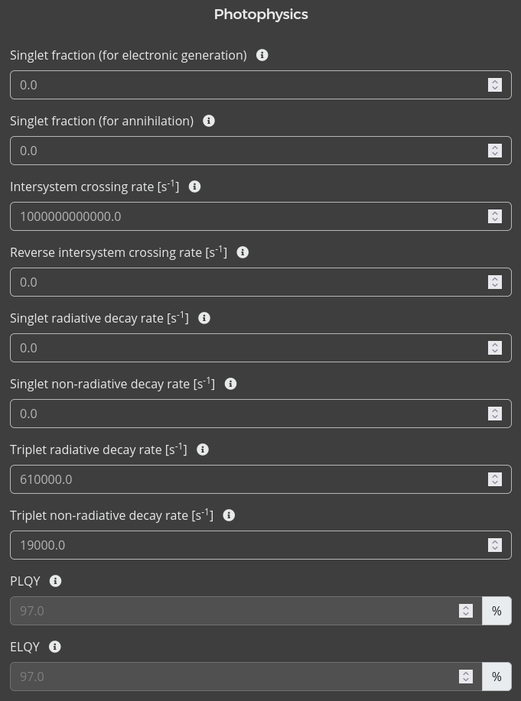Show help for Singlet non-radiative decay rate
Screen dimensions: 521x701
click(x=230, y=384)
